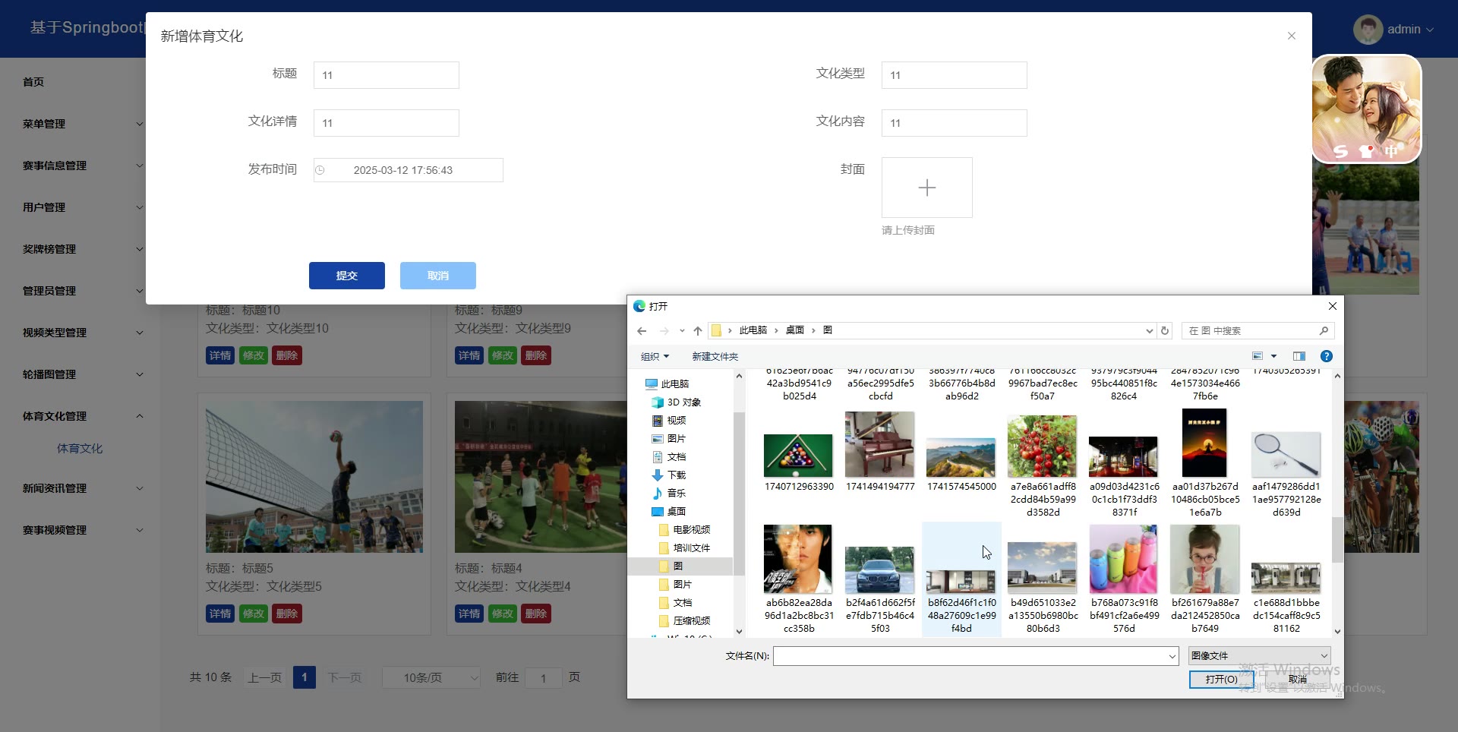This screenshot has height=732, width=1458.
Task: Select 电影视频 folder in sidebar tree
Action: (691, 530)
